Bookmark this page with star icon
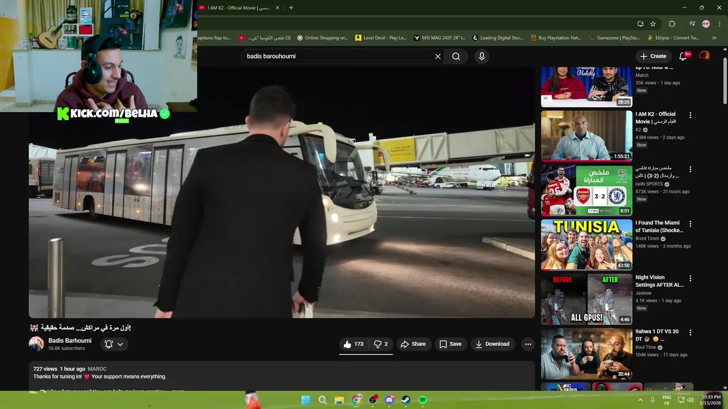Viewport: 728px width, 409px height. (x=653, y=24)
